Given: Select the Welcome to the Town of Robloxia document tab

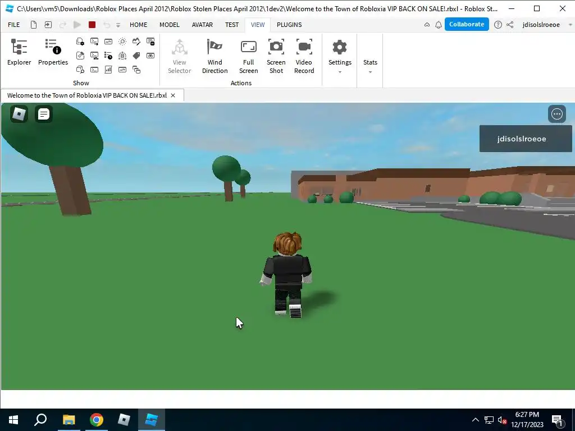Looking at the screenshot, I should point(87,95).
